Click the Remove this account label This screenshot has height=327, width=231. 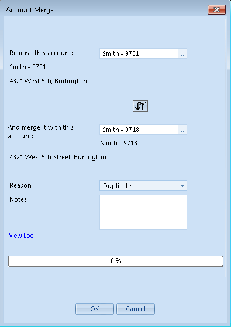tap(41, 53)
